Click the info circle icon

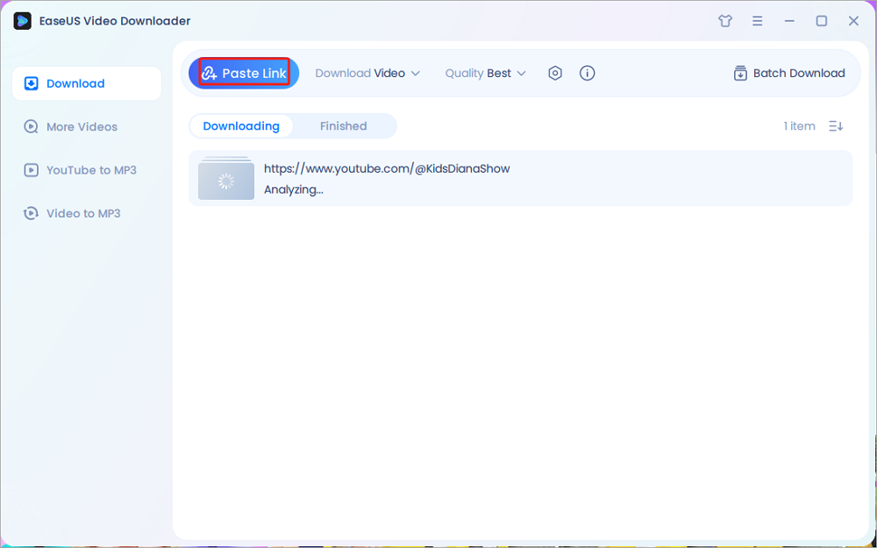click(587, 74)
